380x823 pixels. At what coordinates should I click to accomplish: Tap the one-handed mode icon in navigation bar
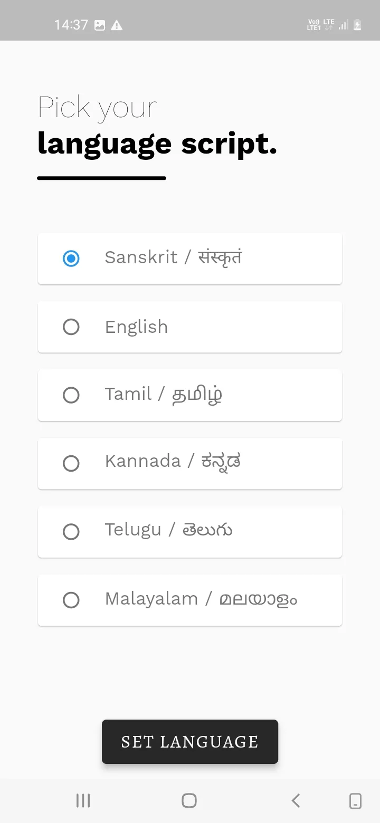click(355, 800)
